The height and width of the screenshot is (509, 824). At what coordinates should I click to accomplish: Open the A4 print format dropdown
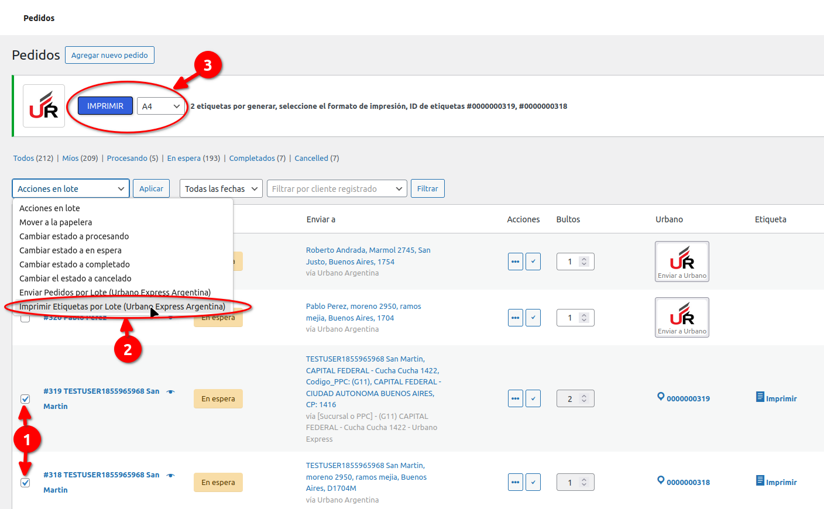(161, 106)
